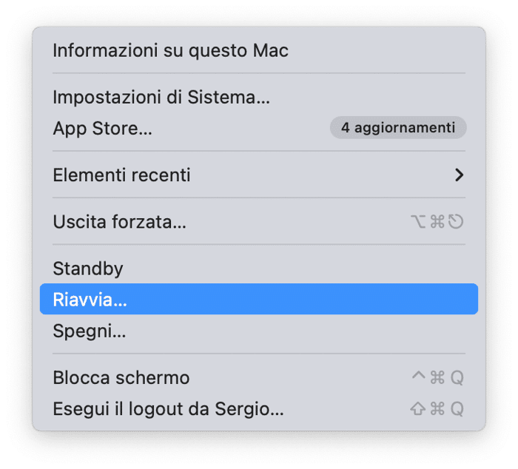Click the Shift arrow symbol beside logout
Screen dimensions: 518x469
418,408
